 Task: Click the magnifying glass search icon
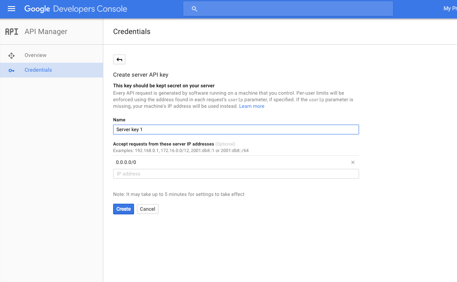pyautogui.click(x=195, y=9)
